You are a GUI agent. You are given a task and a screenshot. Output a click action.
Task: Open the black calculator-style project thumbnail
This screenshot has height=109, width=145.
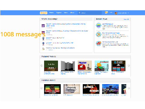point(118,66)
